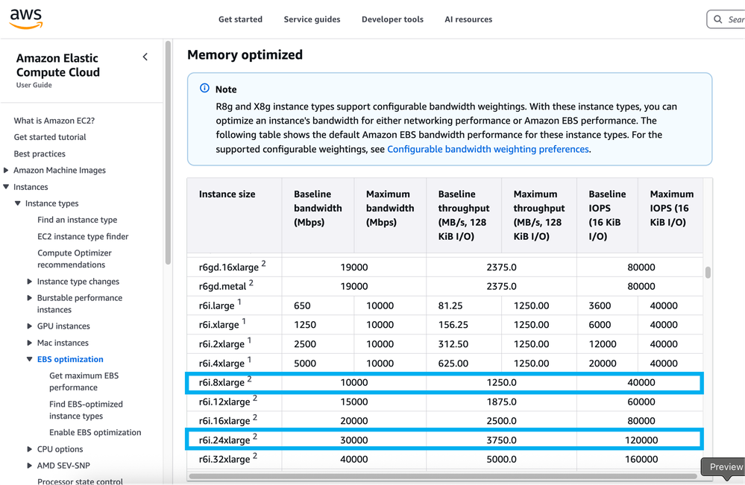745x485 pixels.
Task: Collapse sidebar using the left chevron
Action: tap(145, 57)
